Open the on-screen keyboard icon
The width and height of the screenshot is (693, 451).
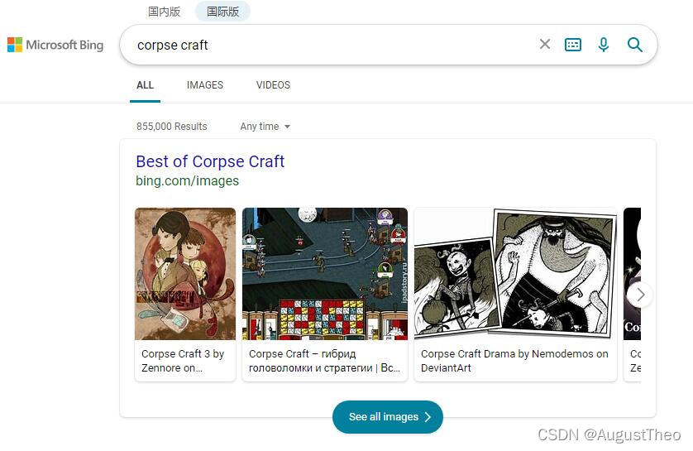pyautogui.click(x=573, y=45)
